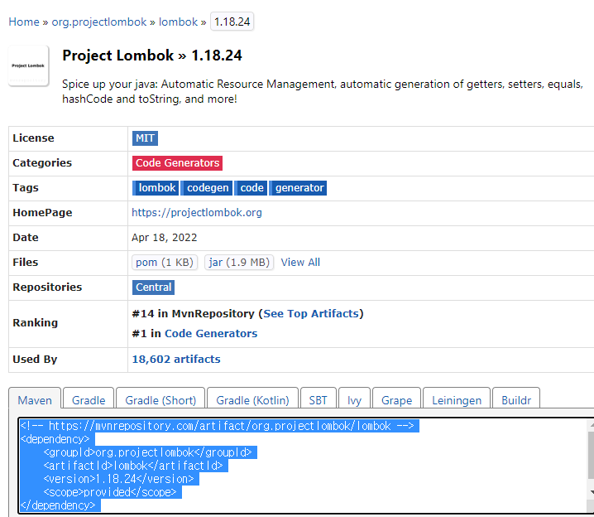Switch to the Maven tab
This screenshot has width=594, height=517.
point(35,400)
